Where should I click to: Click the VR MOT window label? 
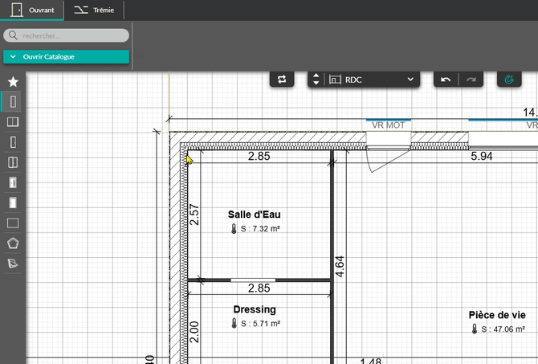click(389, 125)
